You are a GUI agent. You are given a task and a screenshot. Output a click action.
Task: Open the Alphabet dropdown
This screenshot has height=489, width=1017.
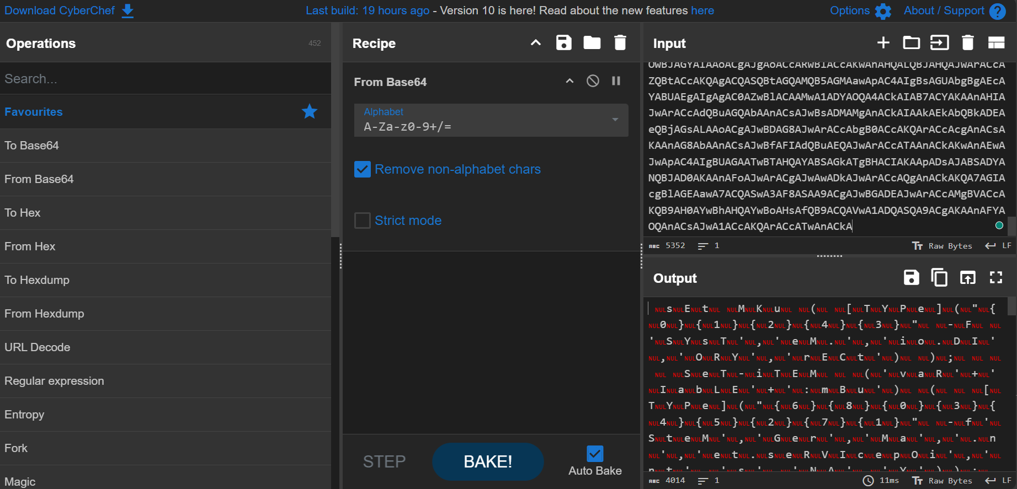click(x=491, y=120)
